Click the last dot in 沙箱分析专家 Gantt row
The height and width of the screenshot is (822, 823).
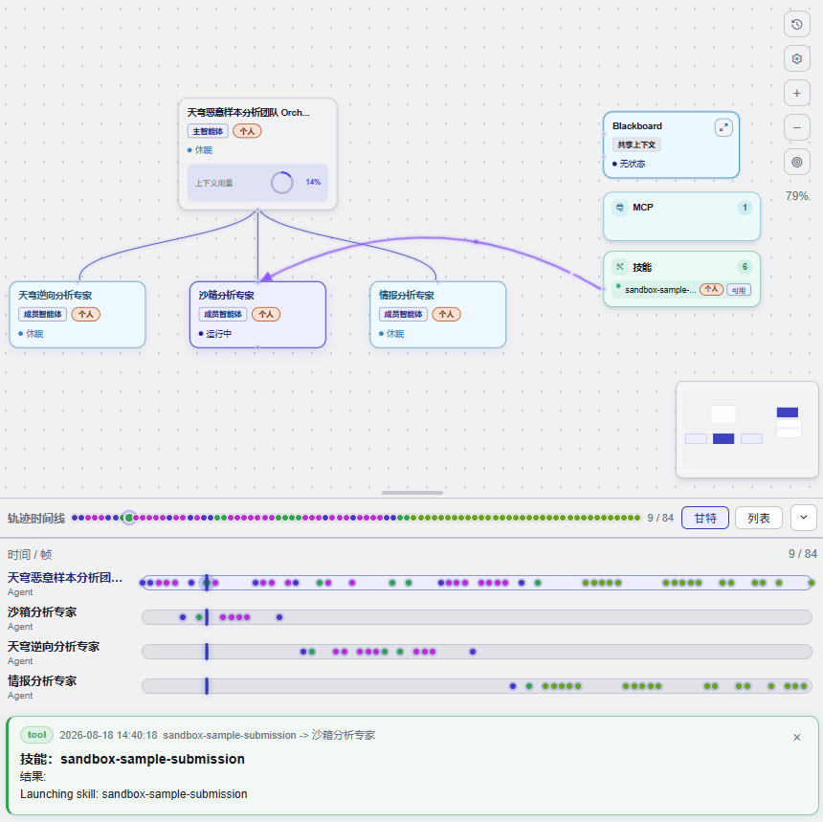(x=279, y=617)
